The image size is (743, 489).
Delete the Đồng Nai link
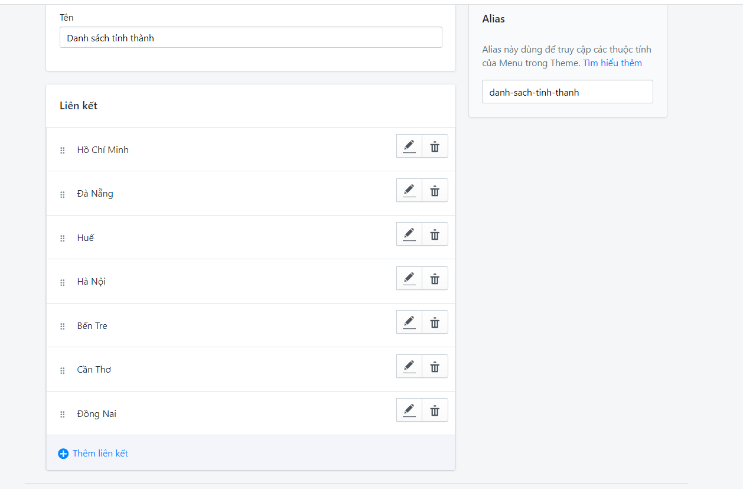click(x=435, y=410)
